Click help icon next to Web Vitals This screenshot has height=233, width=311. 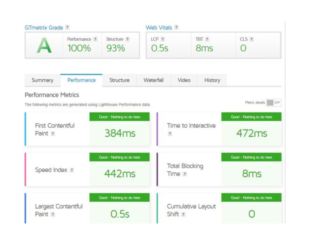(176, 27)
